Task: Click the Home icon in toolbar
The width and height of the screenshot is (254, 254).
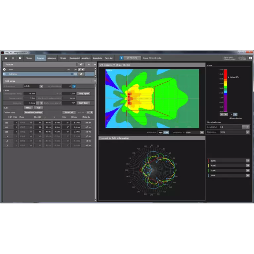Action: point(6,58)
